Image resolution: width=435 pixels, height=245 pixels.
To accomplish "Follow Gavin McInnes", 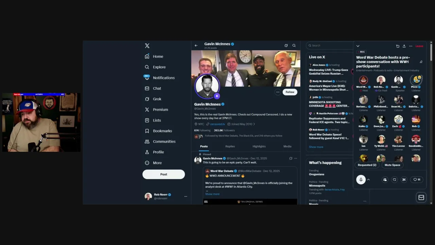I will tap(290, 92).
